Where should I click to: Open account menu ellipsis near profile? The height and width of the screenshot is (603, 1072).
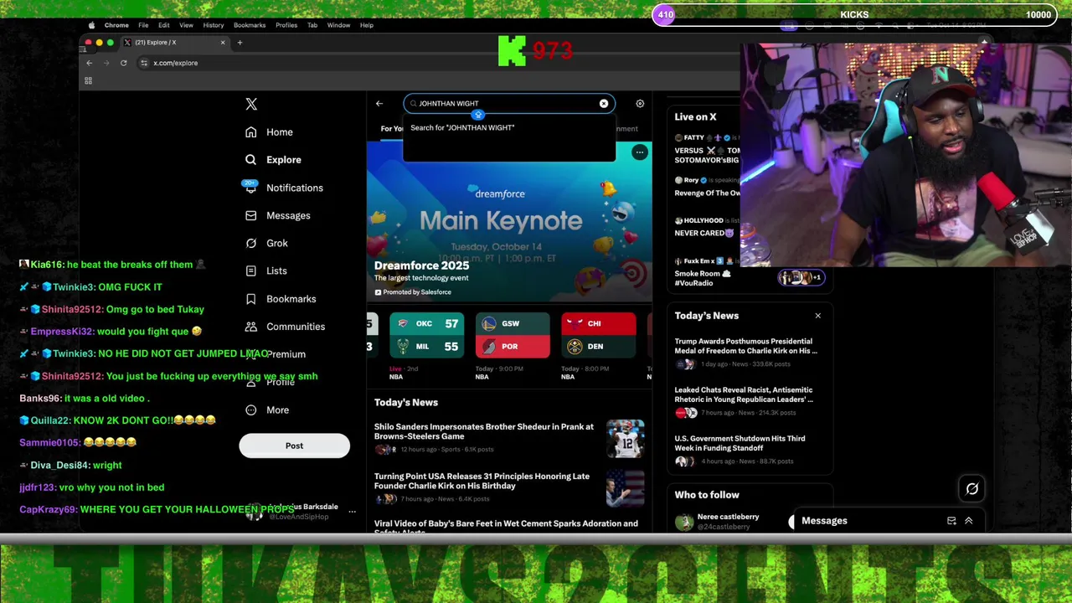click(x=352, y=511)
